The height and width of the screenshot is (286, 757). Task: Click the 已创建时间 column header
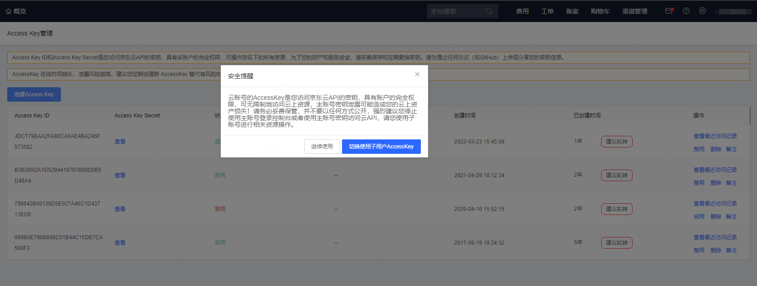(587, 116)
